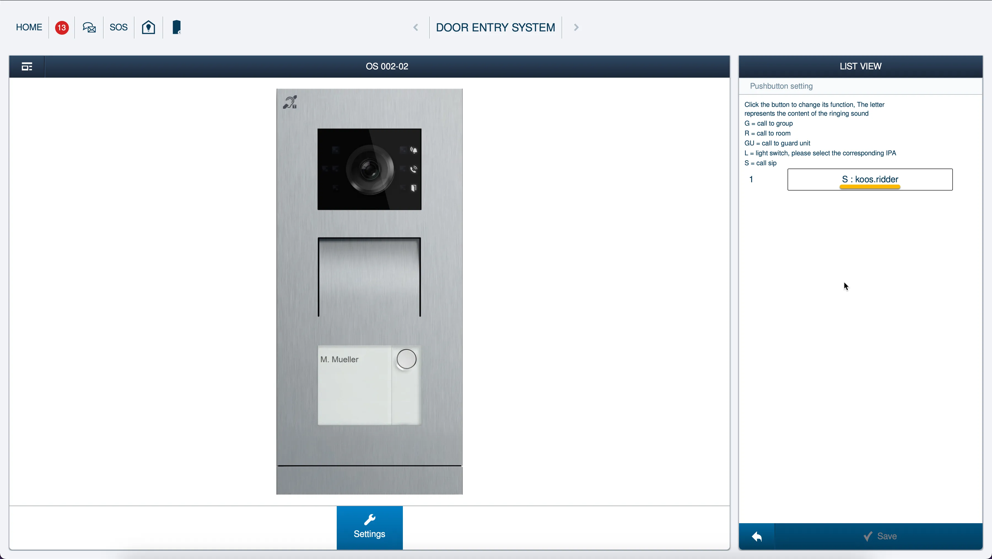
Task: Click the outdoor station camera lens
Action: (x=370, y=169)
